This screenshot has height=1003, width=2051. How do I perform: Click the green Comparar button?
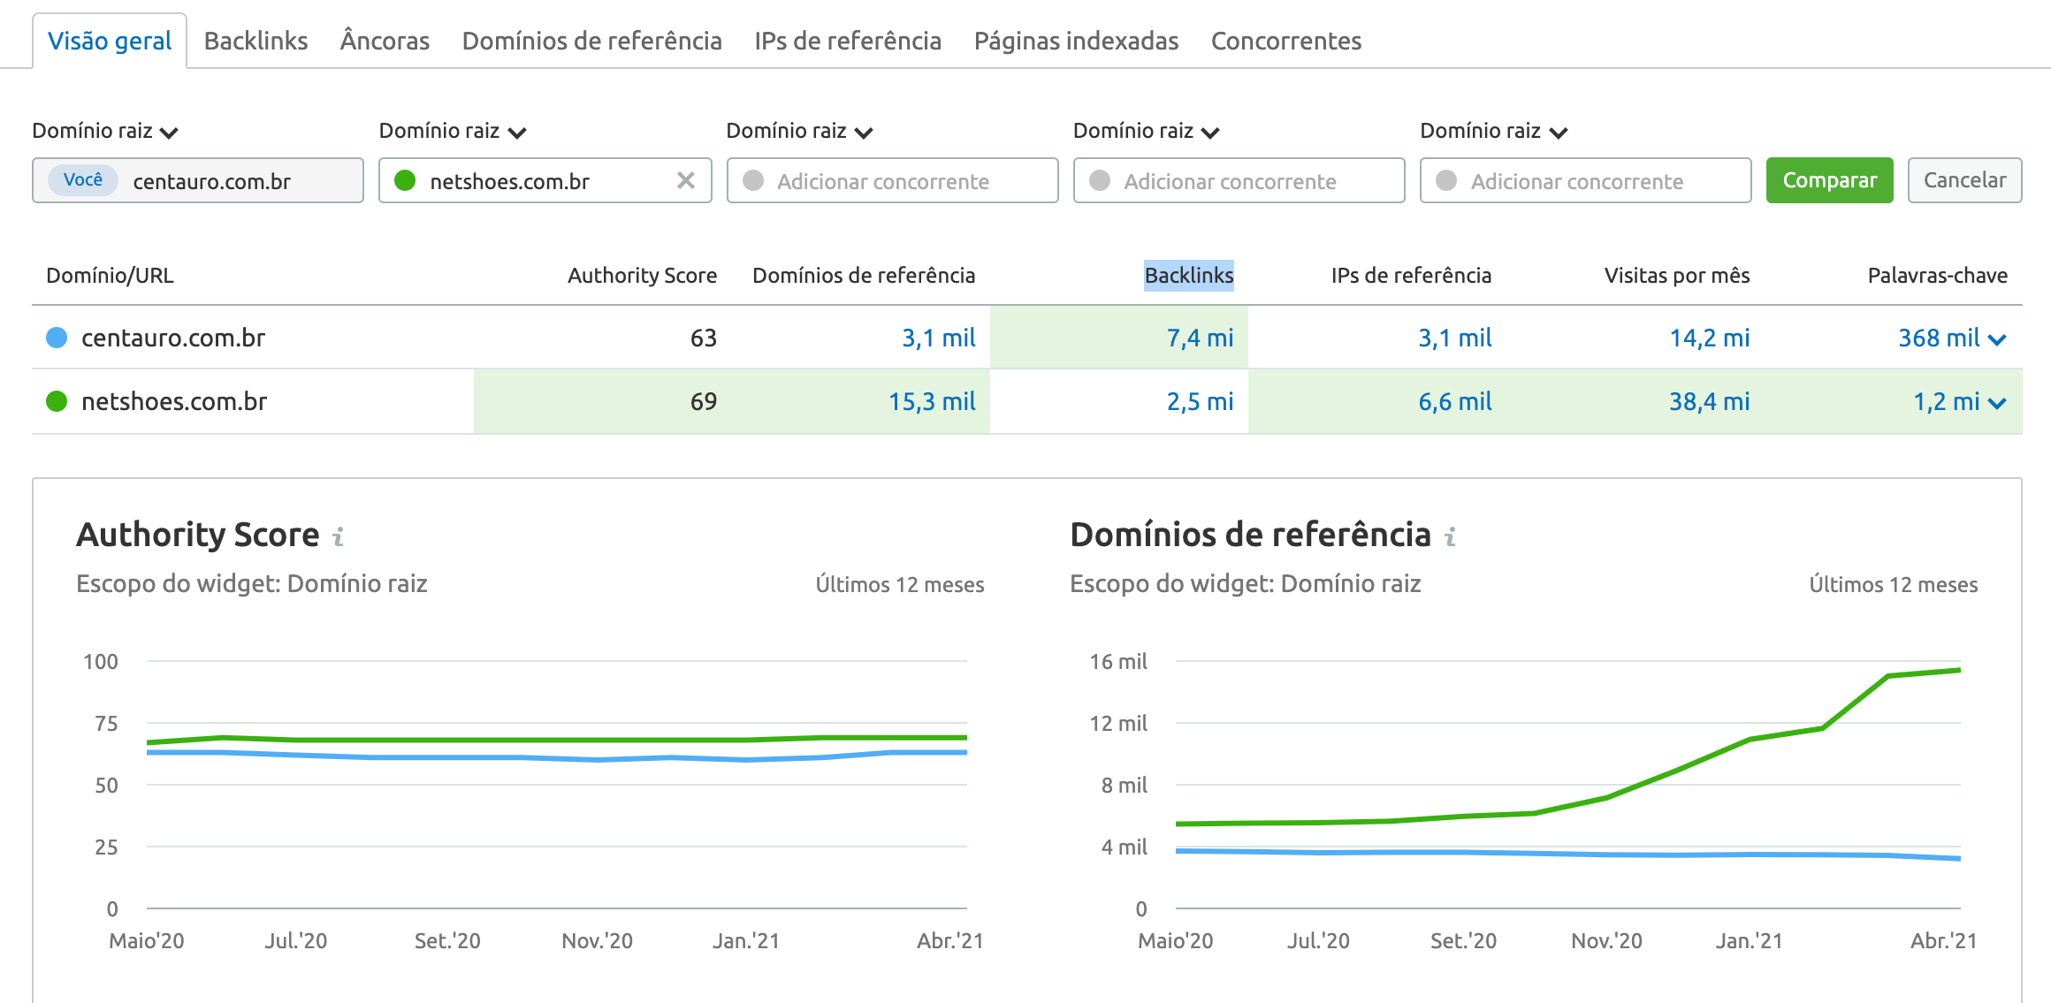1829,180
